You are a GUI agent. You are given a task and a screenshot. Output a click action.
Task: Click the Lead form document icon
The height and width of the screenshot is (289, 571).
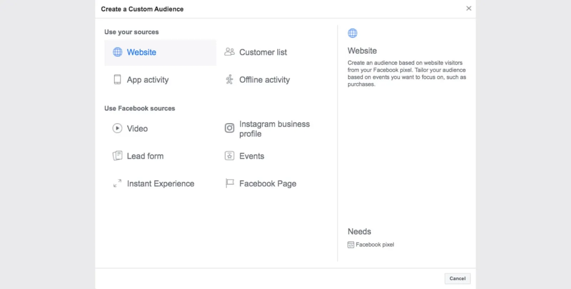pos(117,156)
